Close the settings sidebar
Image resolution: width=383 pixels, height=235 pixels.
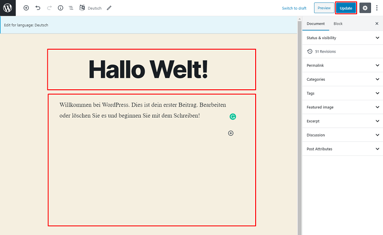pyautogui.click(x=377, y=24)
